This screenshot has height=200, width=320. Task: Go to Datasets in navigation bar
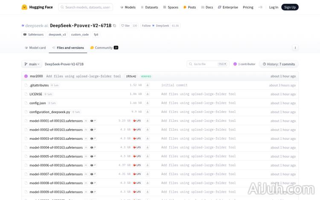click(x=149, y=7)
